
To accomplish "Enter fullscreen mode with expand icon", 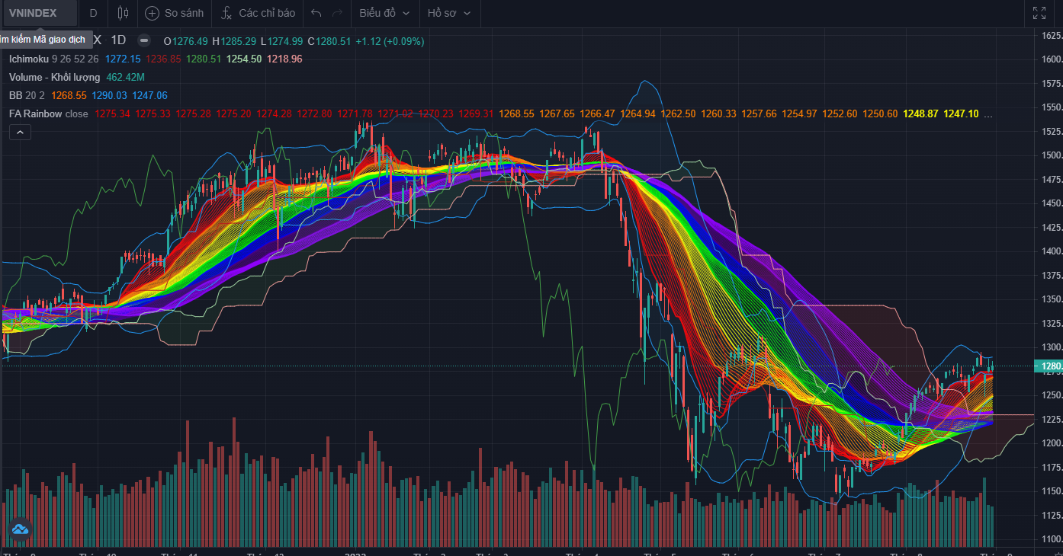I will pyautogui.click(x=1039, y=13).
